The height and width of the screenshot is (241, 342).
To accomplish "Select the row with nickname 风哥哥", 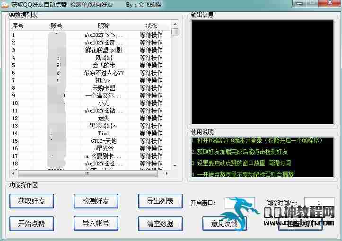I will tap(90, 58).
